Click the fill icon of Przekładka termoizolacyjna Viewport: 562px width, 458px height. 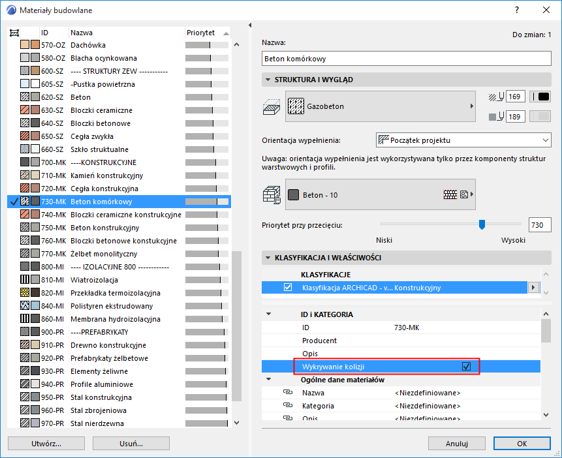[25, 292]
